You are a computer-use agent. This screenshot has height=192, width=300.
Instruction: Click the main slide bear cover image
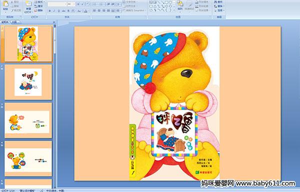(174, 103)
